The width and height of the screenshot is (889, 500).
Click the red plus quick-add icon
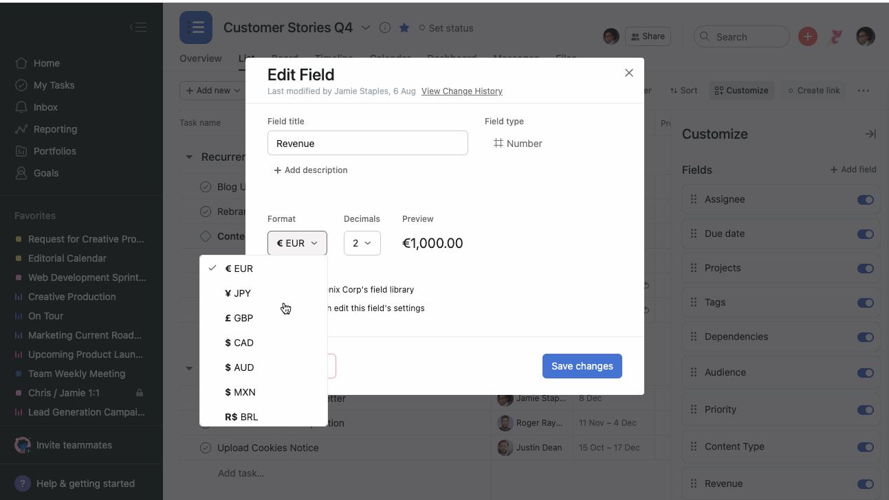(807, 36)
